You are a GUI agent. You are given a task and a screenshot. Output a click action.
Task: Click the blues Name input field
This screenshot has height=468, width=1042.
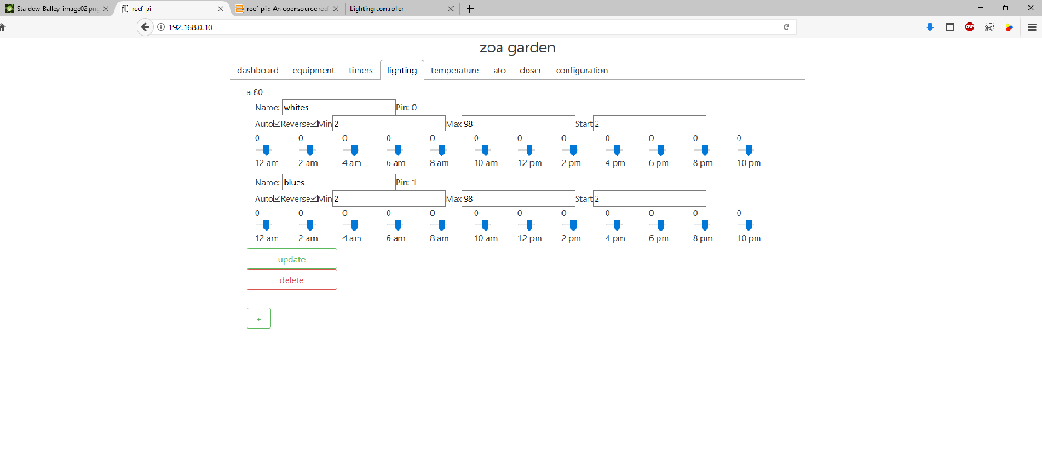point(339,182)
